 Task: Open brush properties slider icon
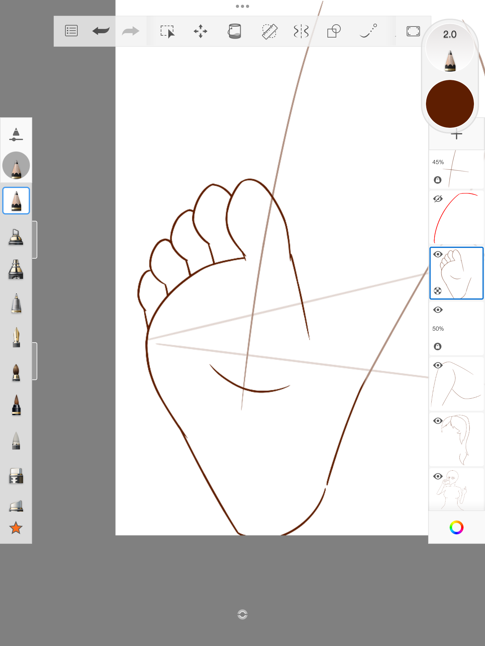[x=16, y=134]
